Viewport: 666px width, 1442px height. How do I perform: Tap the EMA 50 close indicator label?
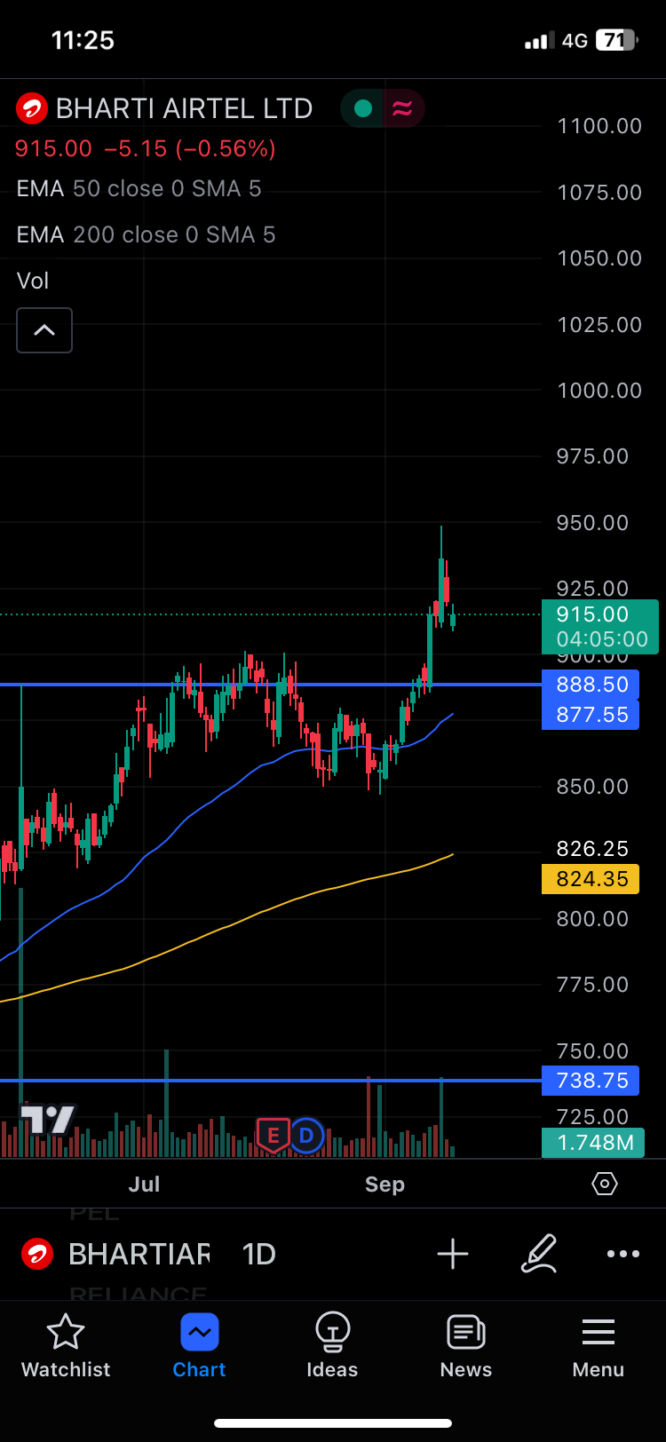[x=139, y=188]
